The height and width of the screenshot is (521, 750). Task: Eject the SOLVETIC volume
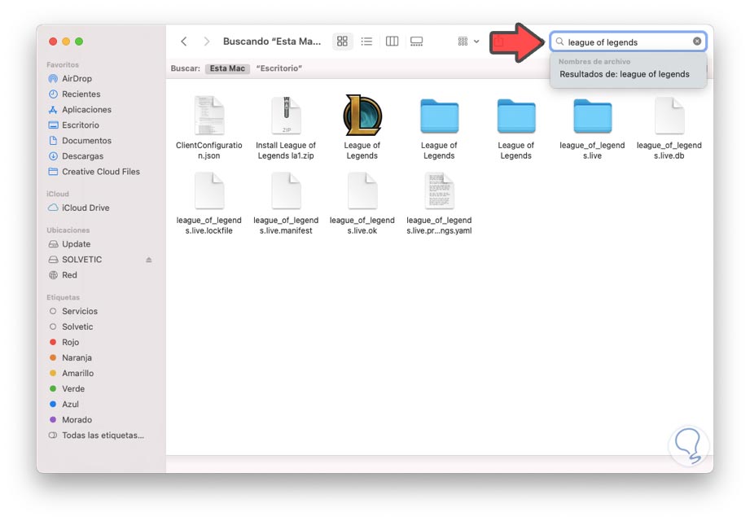pos(149,260)
